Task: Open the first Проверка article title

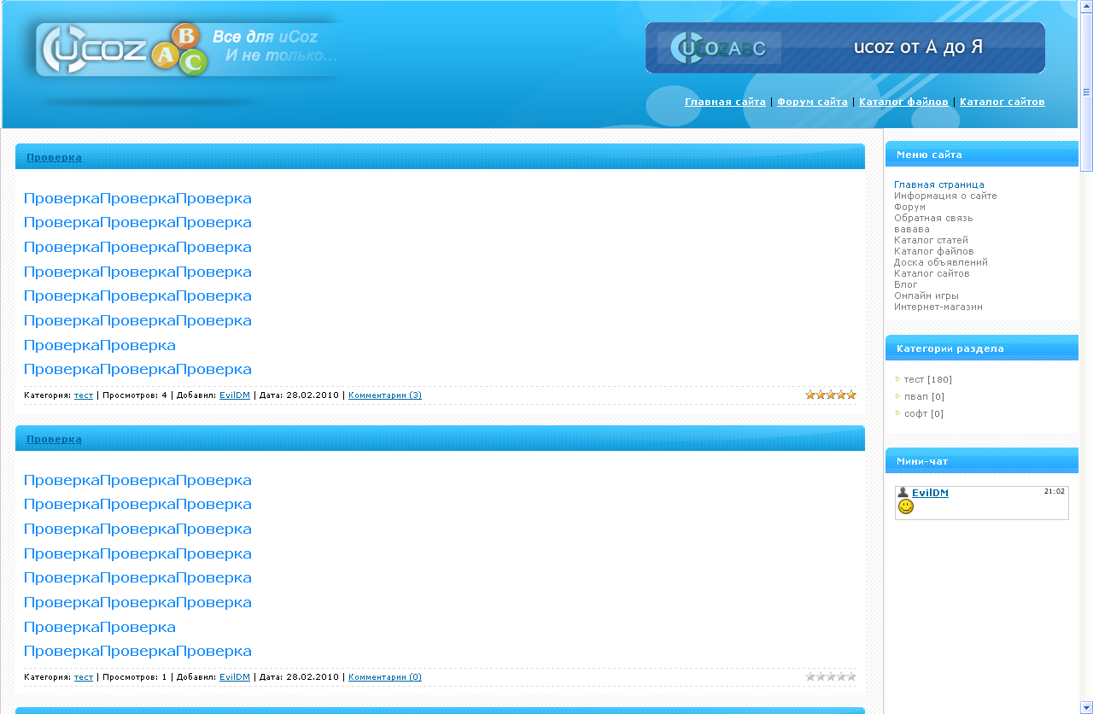Action: tap(53, 157)
